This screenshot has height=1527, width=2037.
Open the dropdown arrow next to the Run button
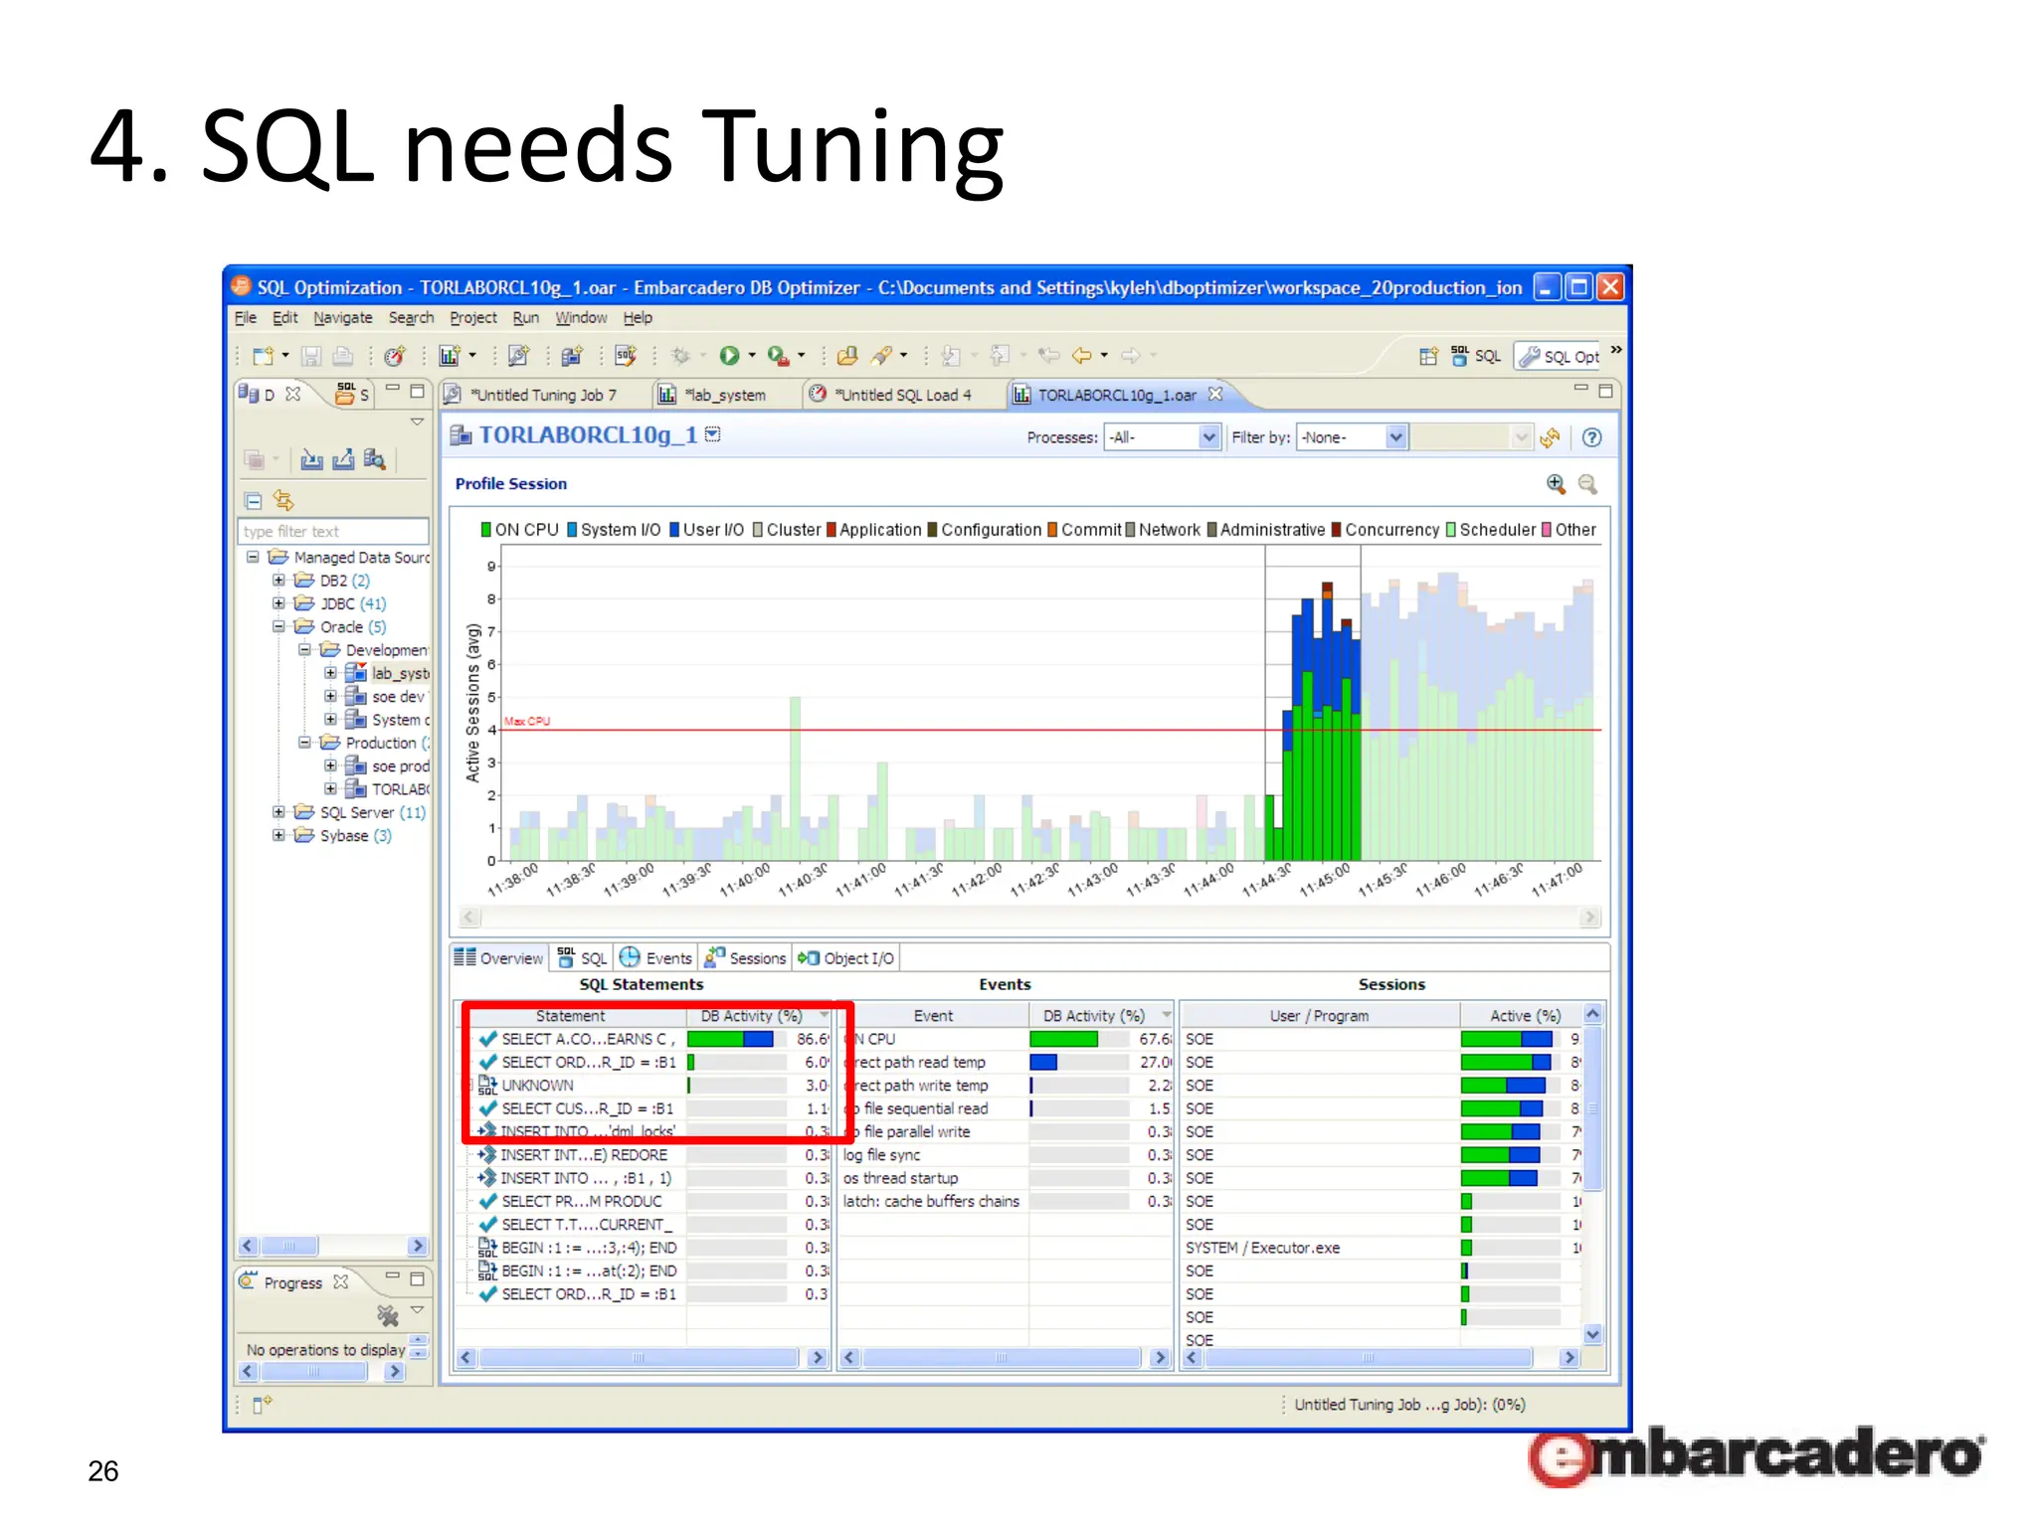click(x=752, y=356)
